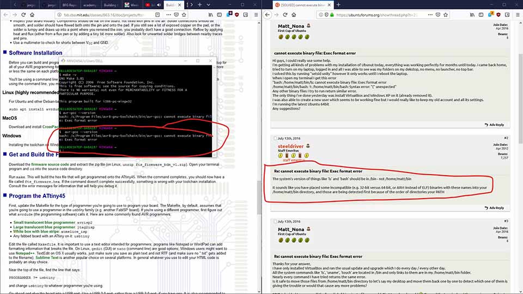Image resolution: width=523 pixels, height=294 pixels.
Task: Go back in the Ubuntu Forums window
Action: click(267, 15)
